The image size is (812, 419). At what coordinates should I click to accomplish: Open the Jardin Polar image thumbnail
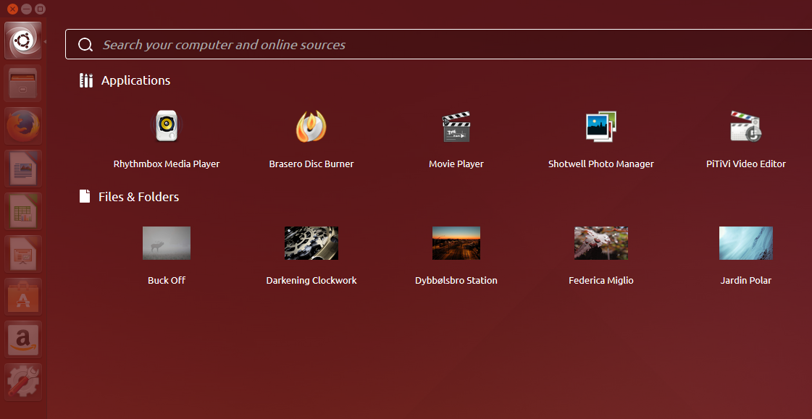(x=745, y=243)
